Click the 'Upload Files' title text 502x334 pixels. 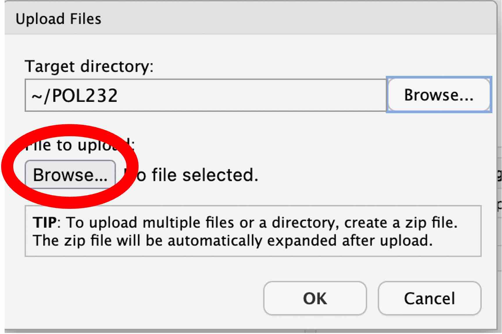click(x=58, y=19)
